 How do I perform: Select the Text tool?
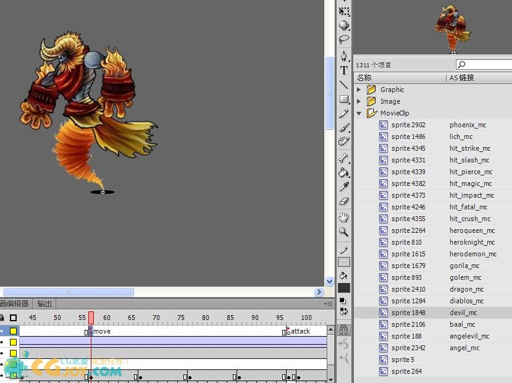344,70
